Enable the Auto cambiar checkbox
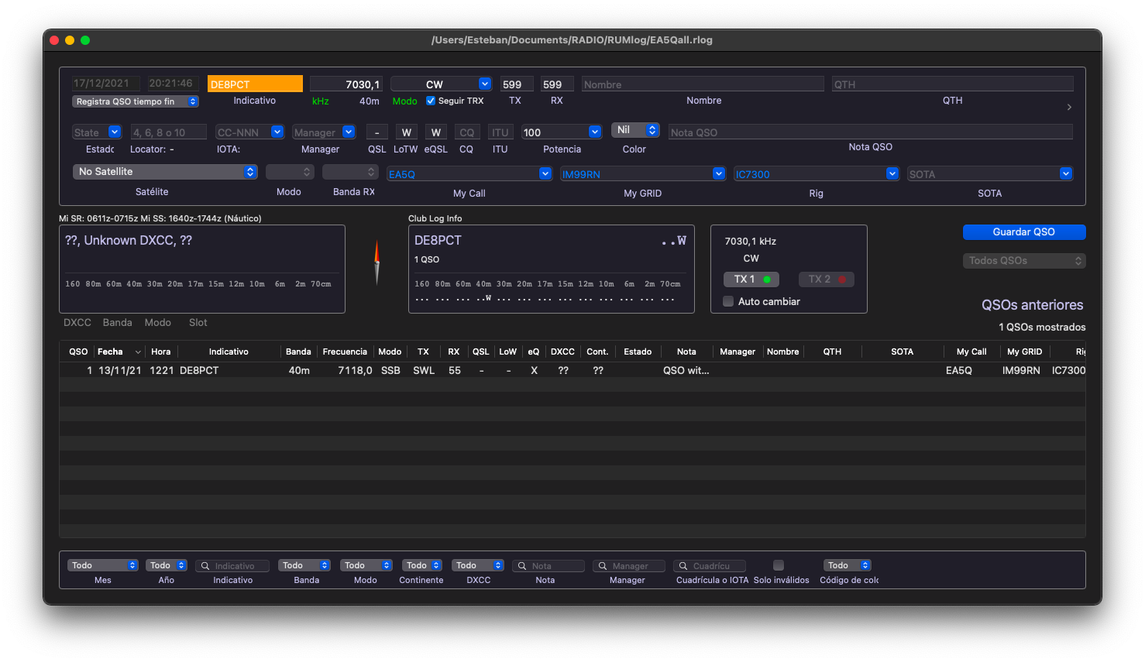 tap(728, 301)
